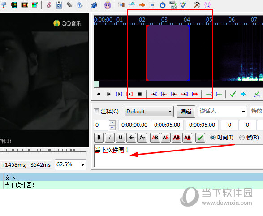The height and width of the screenshot is (216, 263).
Task: Open the 说话人 actor dropdown
Action: pyautogui.click(x=223, y=111)
